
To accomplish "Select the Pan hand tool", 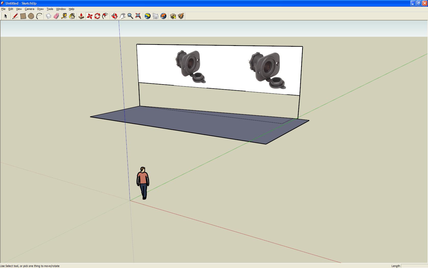I will click(x=123, y=16).
